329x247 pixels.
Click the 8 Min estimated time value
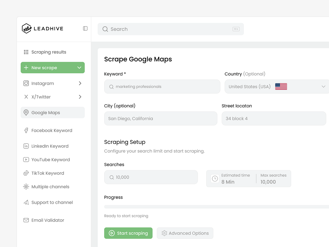[228, 182]
